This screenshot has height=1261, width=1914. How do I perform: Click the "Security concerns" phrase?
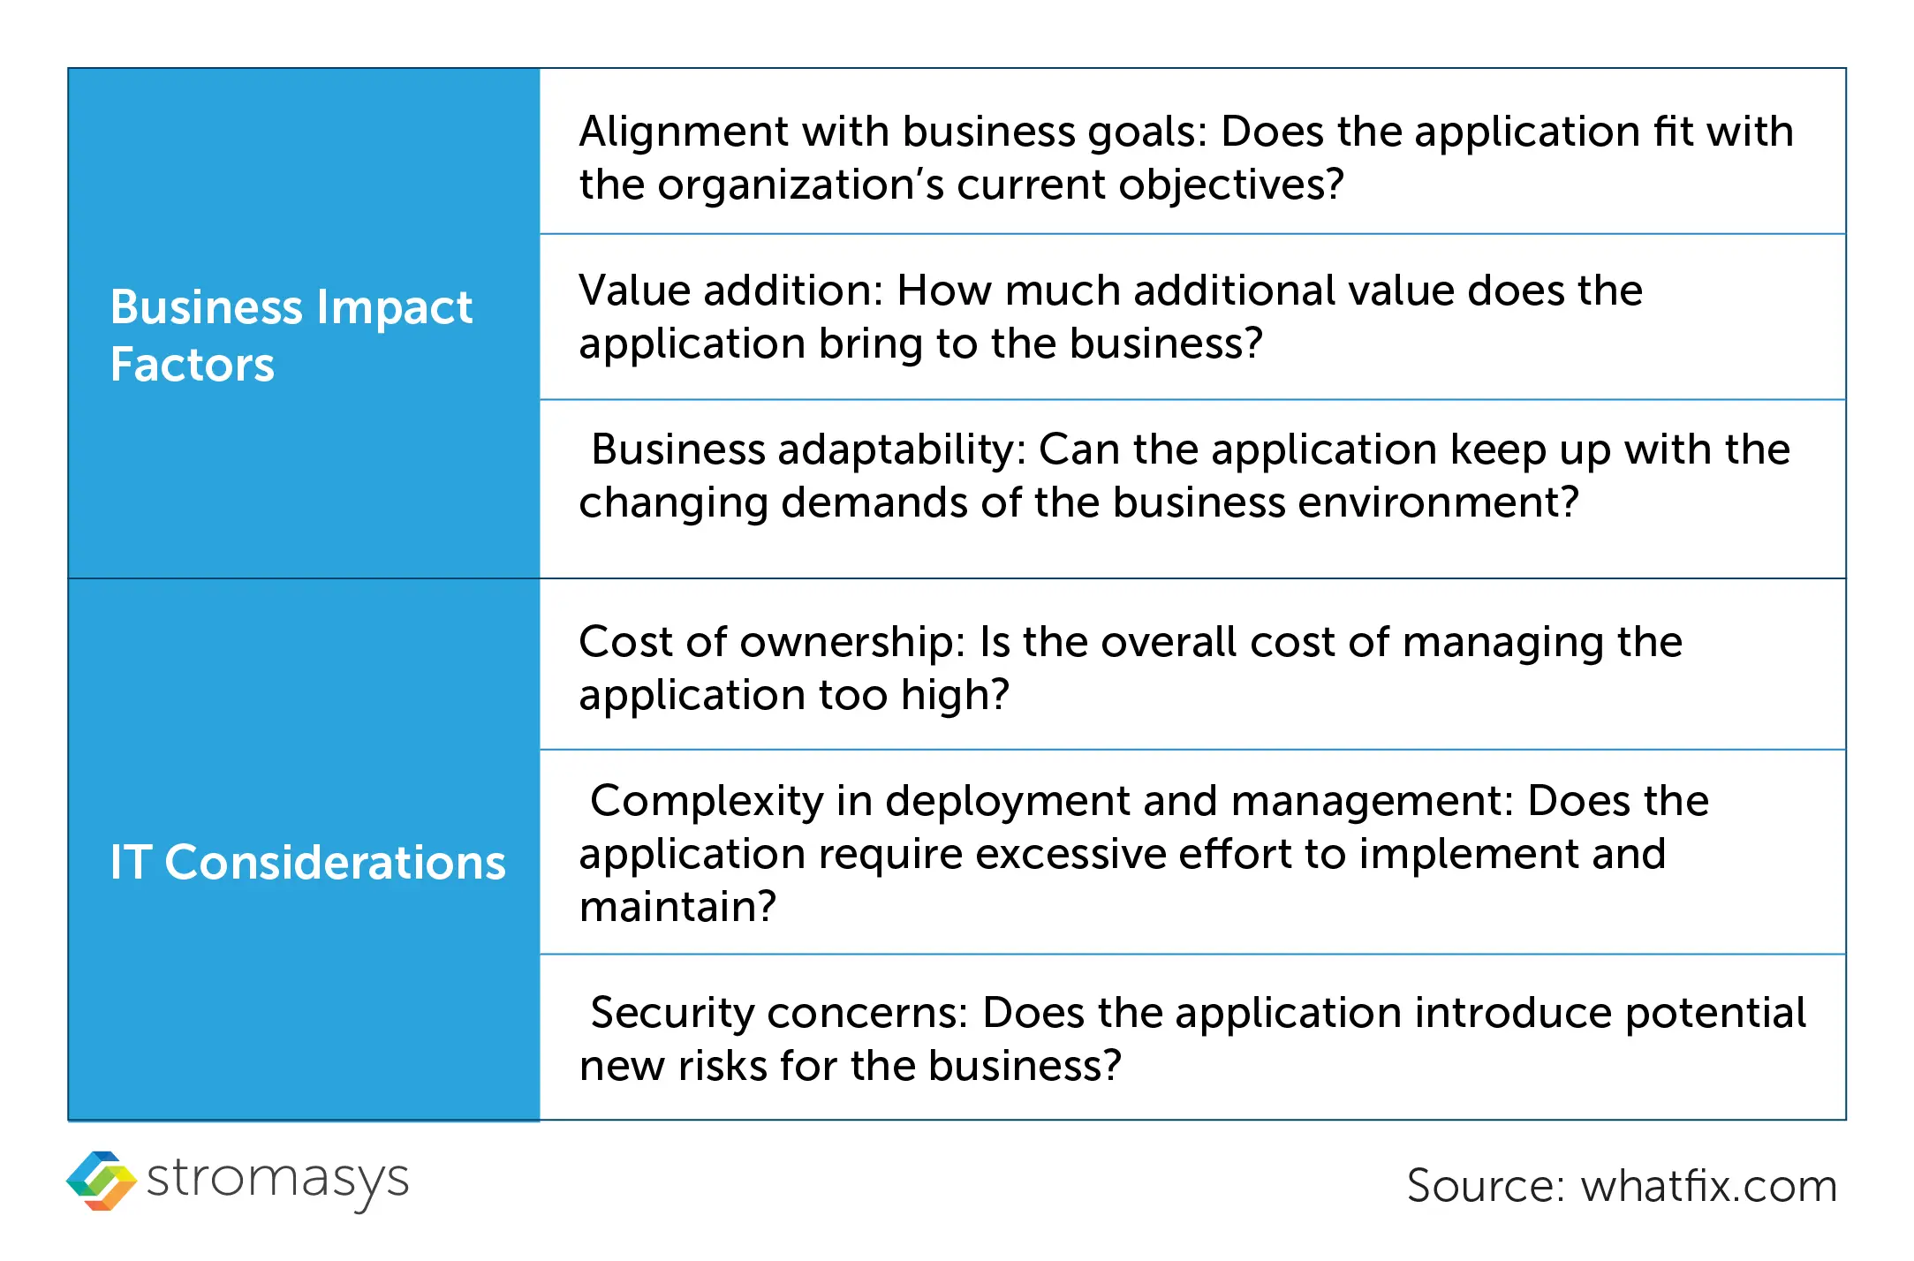[778, 1013]
